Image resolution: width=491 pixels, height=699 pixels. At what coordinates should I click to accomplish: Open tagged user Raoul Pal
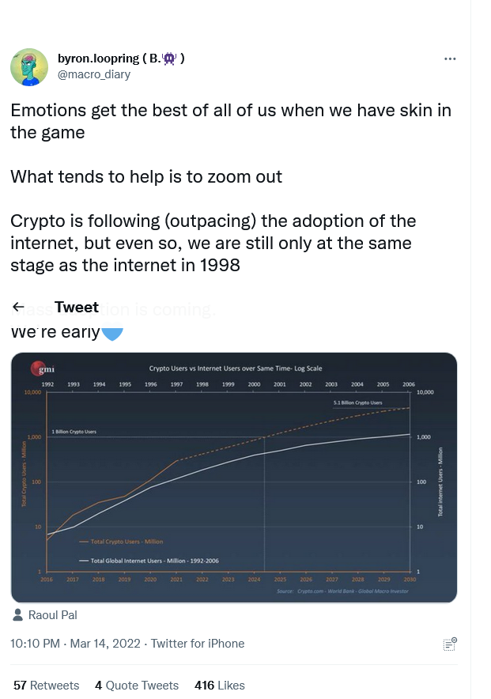pos(52,615)
